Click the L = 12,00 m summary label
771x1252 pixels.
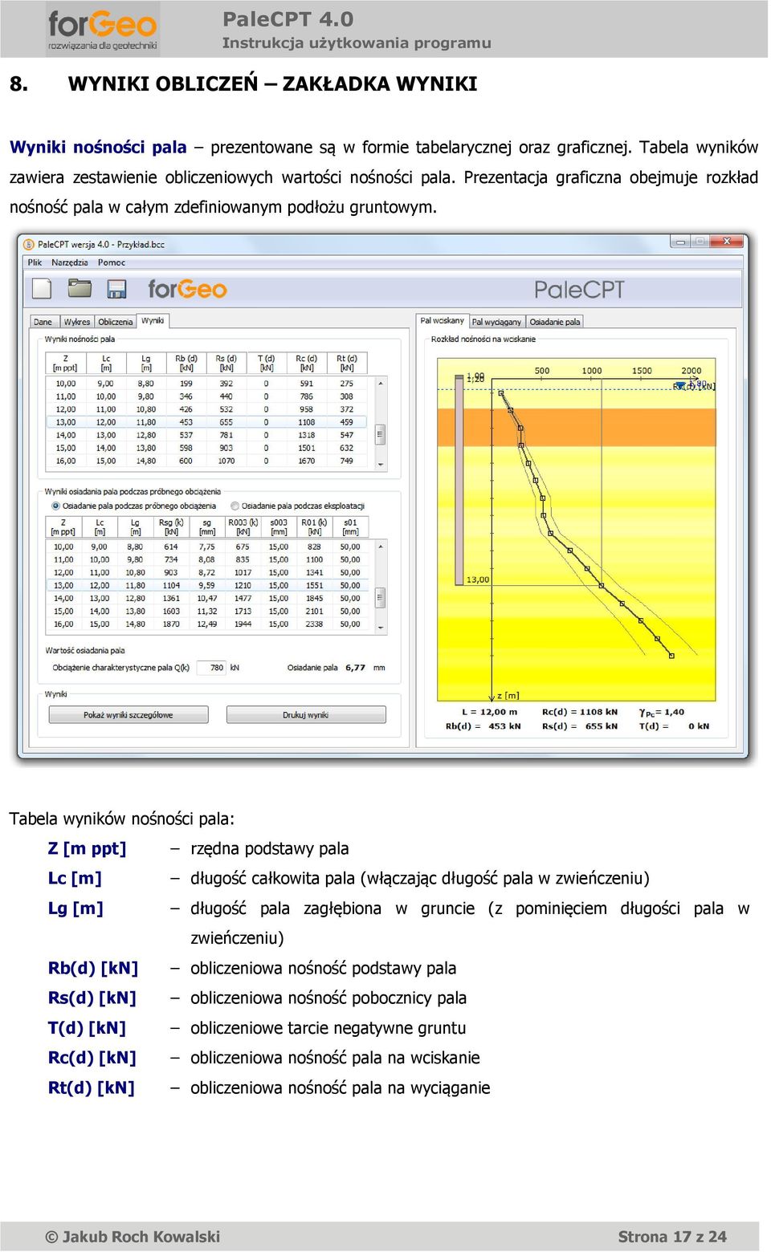coord(489,712)
